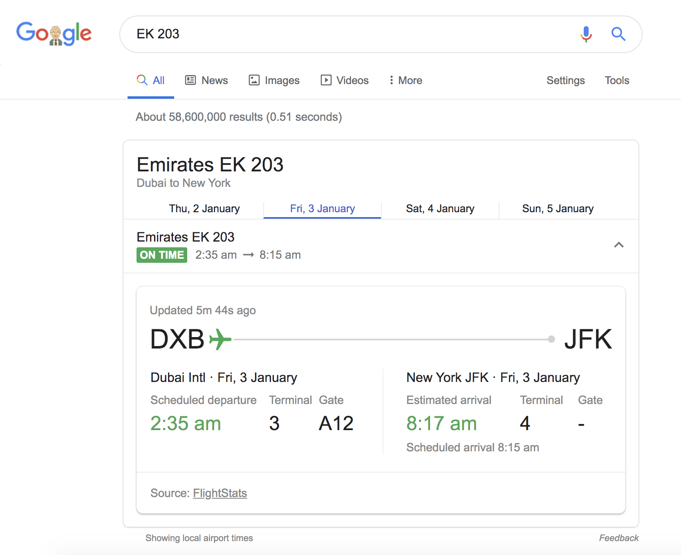Click the blue search magnifier icon
Screen dimensions: 681x555
click(618, 34)
